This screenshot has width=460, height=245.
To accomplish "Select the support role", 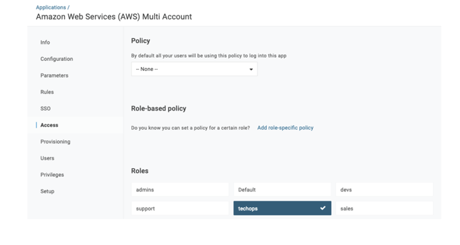I will 180,209.
